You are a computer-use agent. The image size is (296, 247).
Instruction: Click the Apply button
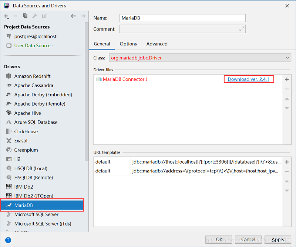278,240
